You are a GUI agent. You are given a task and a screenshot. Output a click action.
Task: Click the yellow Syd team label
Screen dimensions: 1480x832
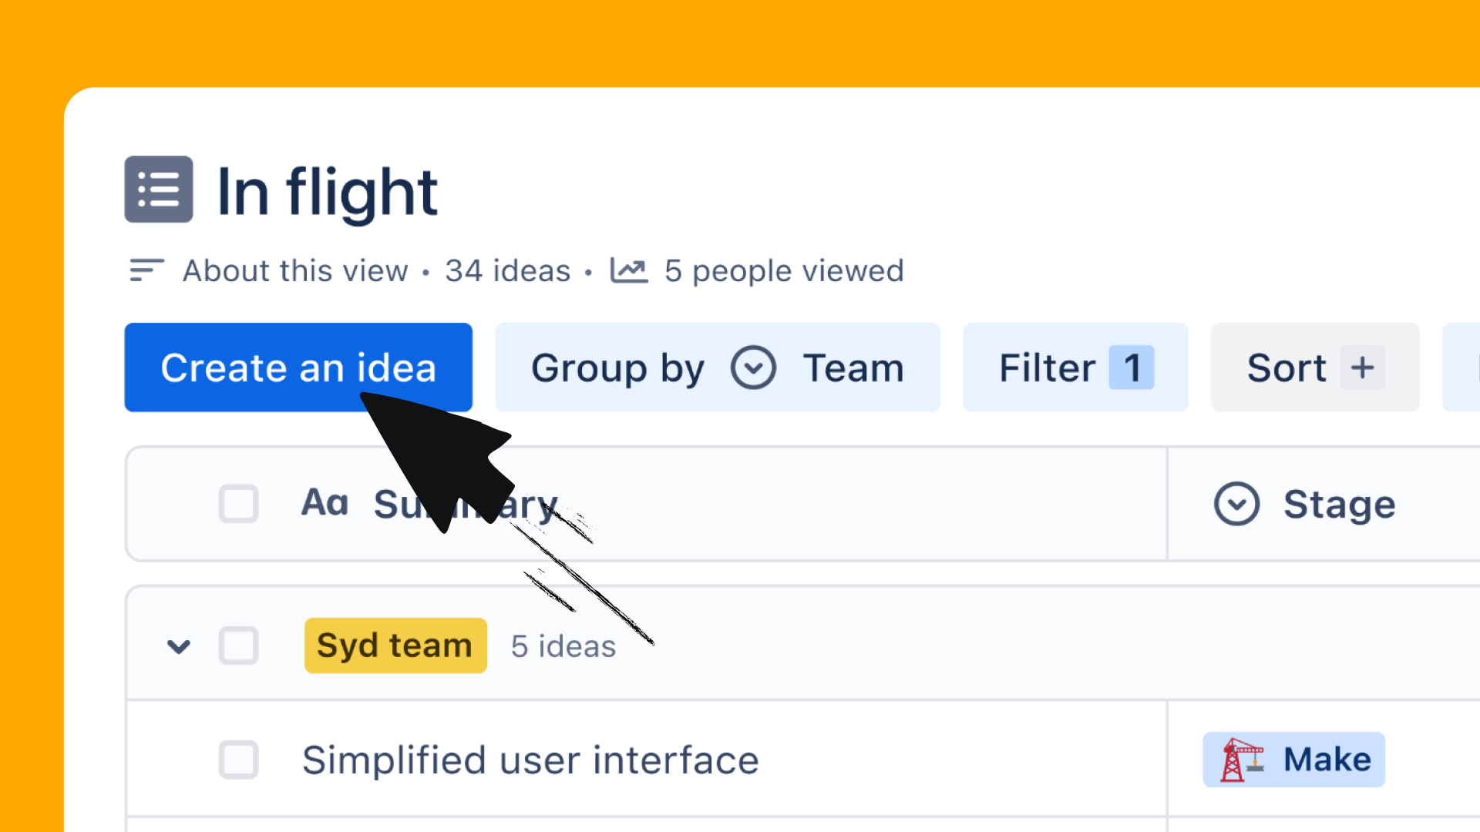395,646
